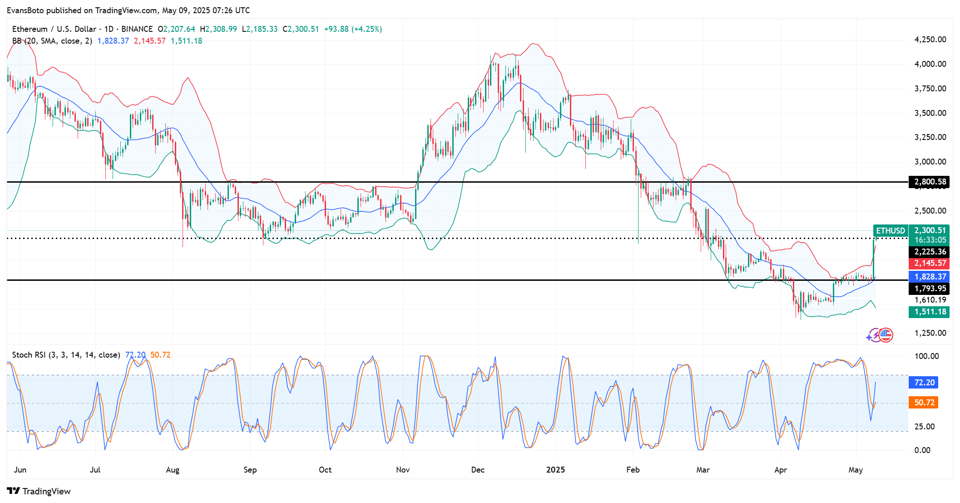Click the 2,800.58 horizontal line price label
This screenshot has width=960, height=503.
click(x=930, y=182)
